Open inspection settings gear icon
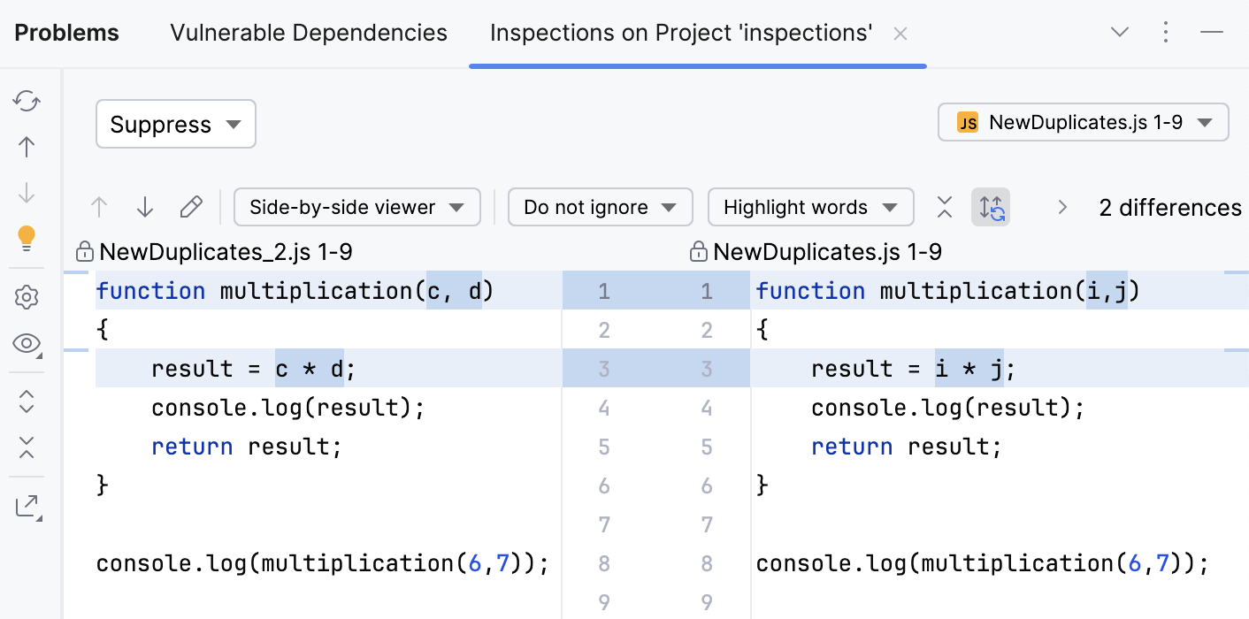1249x619 pixels. coord(27,298)
